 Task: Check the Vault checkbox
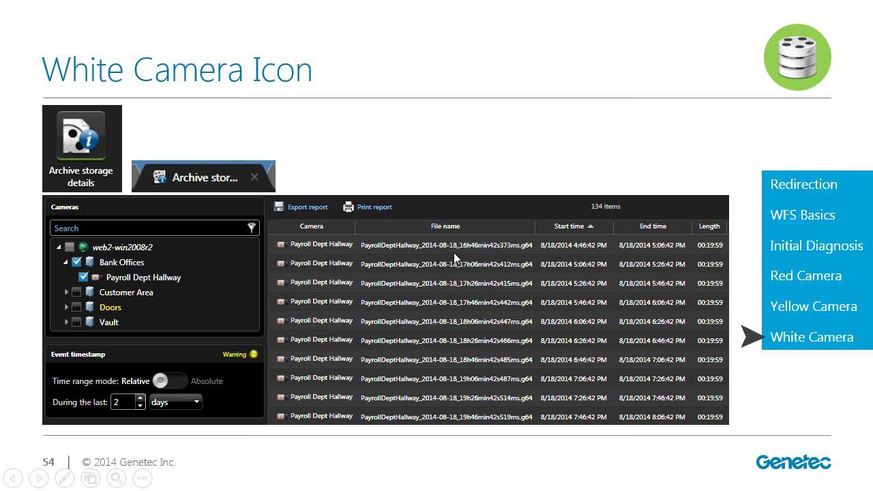[x=76, y=322]
